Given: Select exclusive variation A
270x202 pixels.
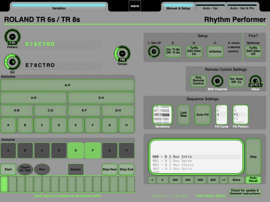Looking at the screenshot, I should pos(8,125).
